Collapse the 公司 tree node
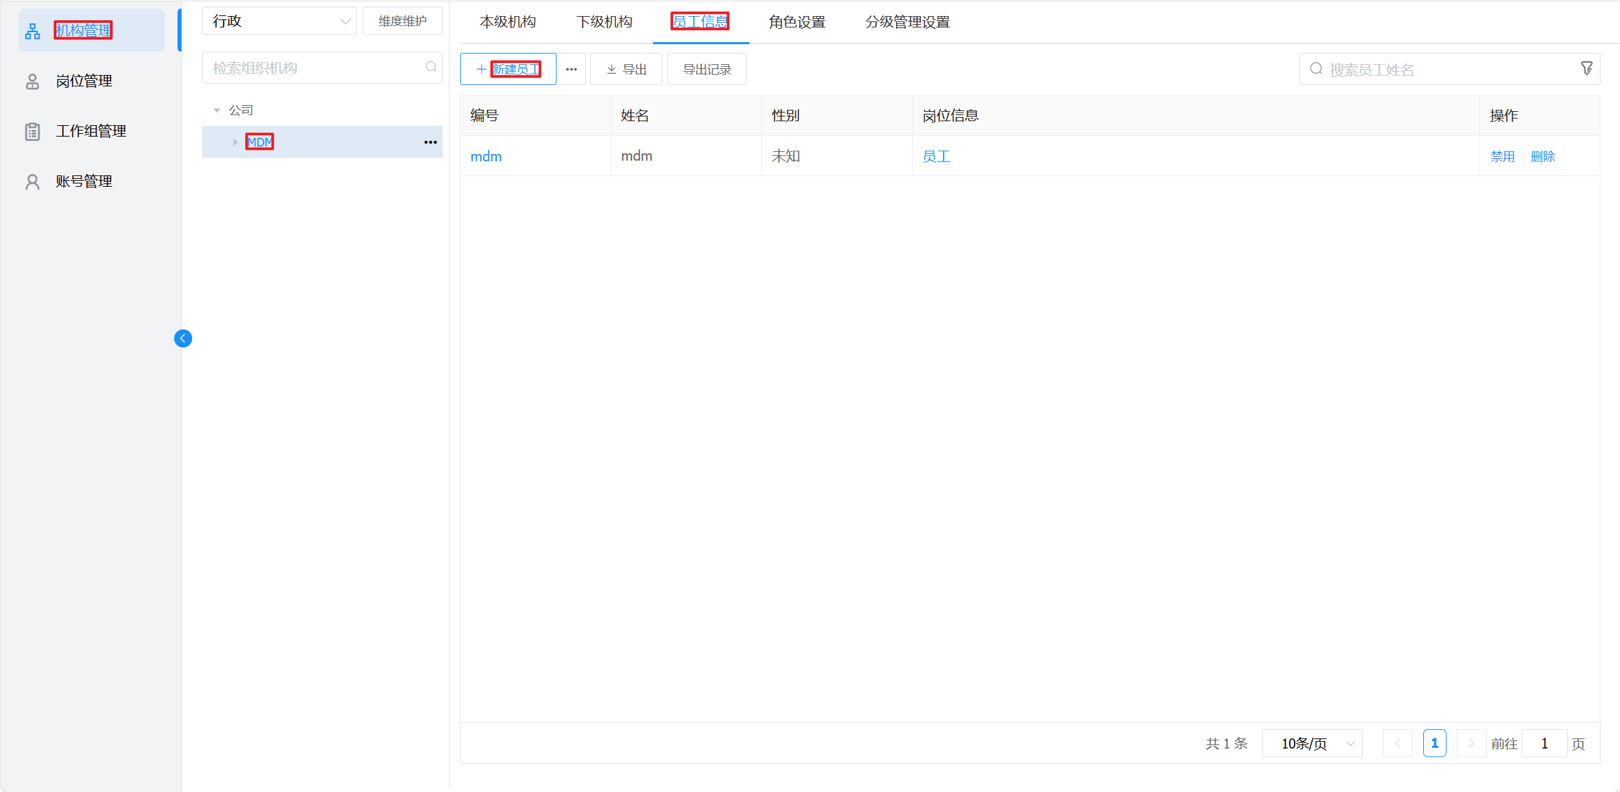Image resolution: width=1620 pixels, height=792 pixels. (x=217, y=110)
